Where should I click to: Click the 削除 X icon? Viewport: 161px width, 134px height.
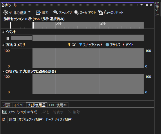pyautogui.click(x=70, y=112)
